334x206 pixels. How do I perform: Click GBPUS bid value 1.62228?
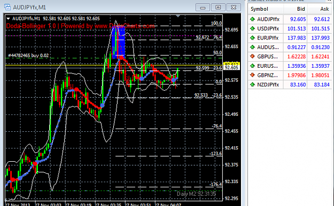297,57
